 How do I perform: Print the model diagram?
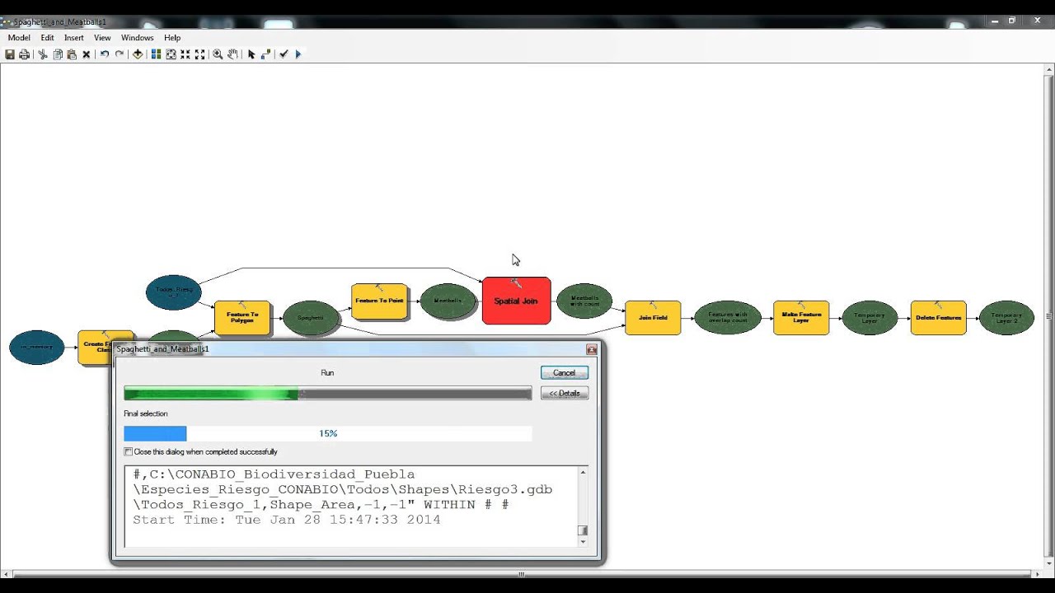(24, 54)
